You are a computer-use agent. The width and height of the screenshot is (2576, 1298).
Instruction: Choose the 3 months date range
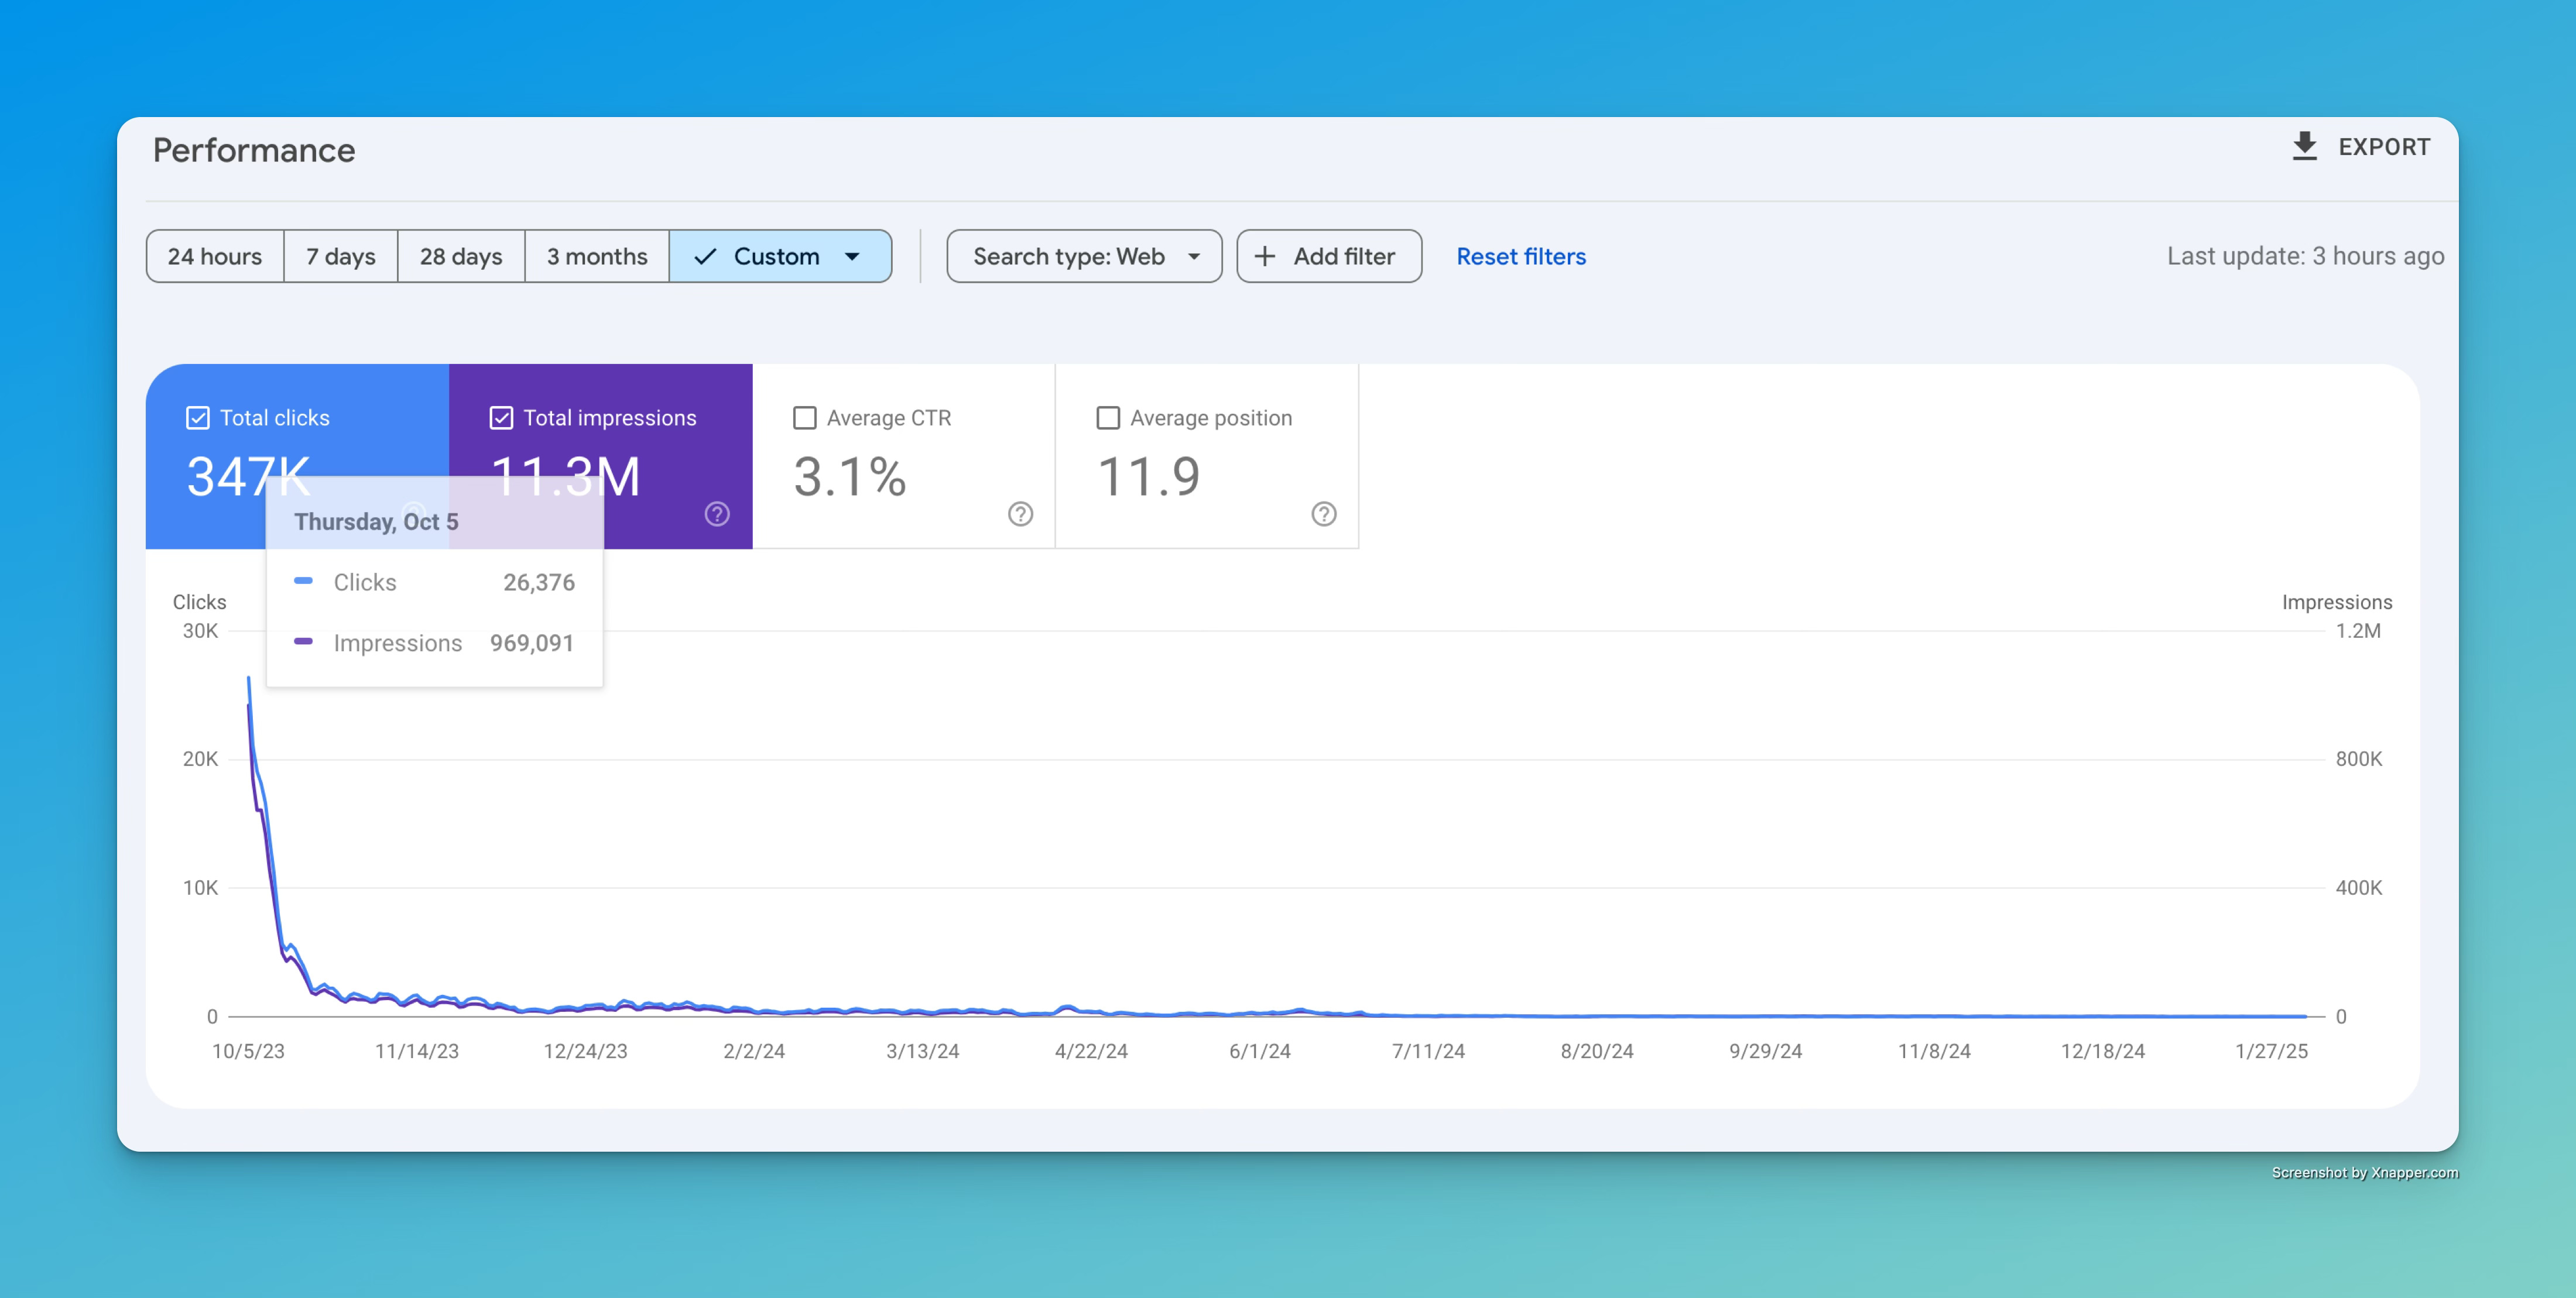point(596,257)
